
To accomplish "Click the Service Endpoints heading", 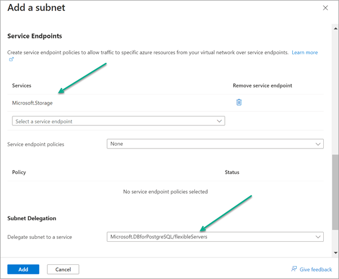I will tap(34, 36).
